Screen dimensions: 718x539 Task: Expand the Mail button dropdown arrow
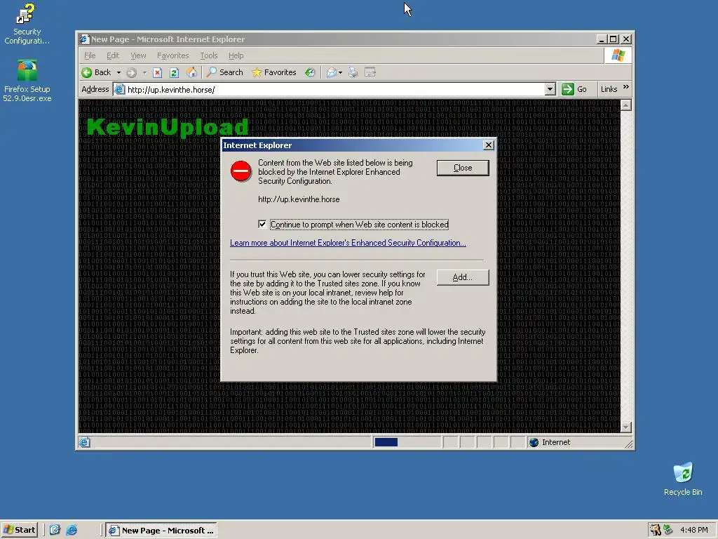[x=340, y=72]
